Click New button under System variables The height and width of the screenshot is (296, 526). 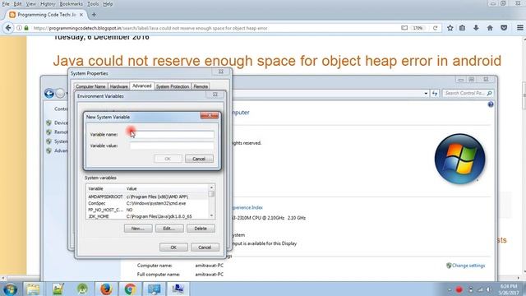138,229
